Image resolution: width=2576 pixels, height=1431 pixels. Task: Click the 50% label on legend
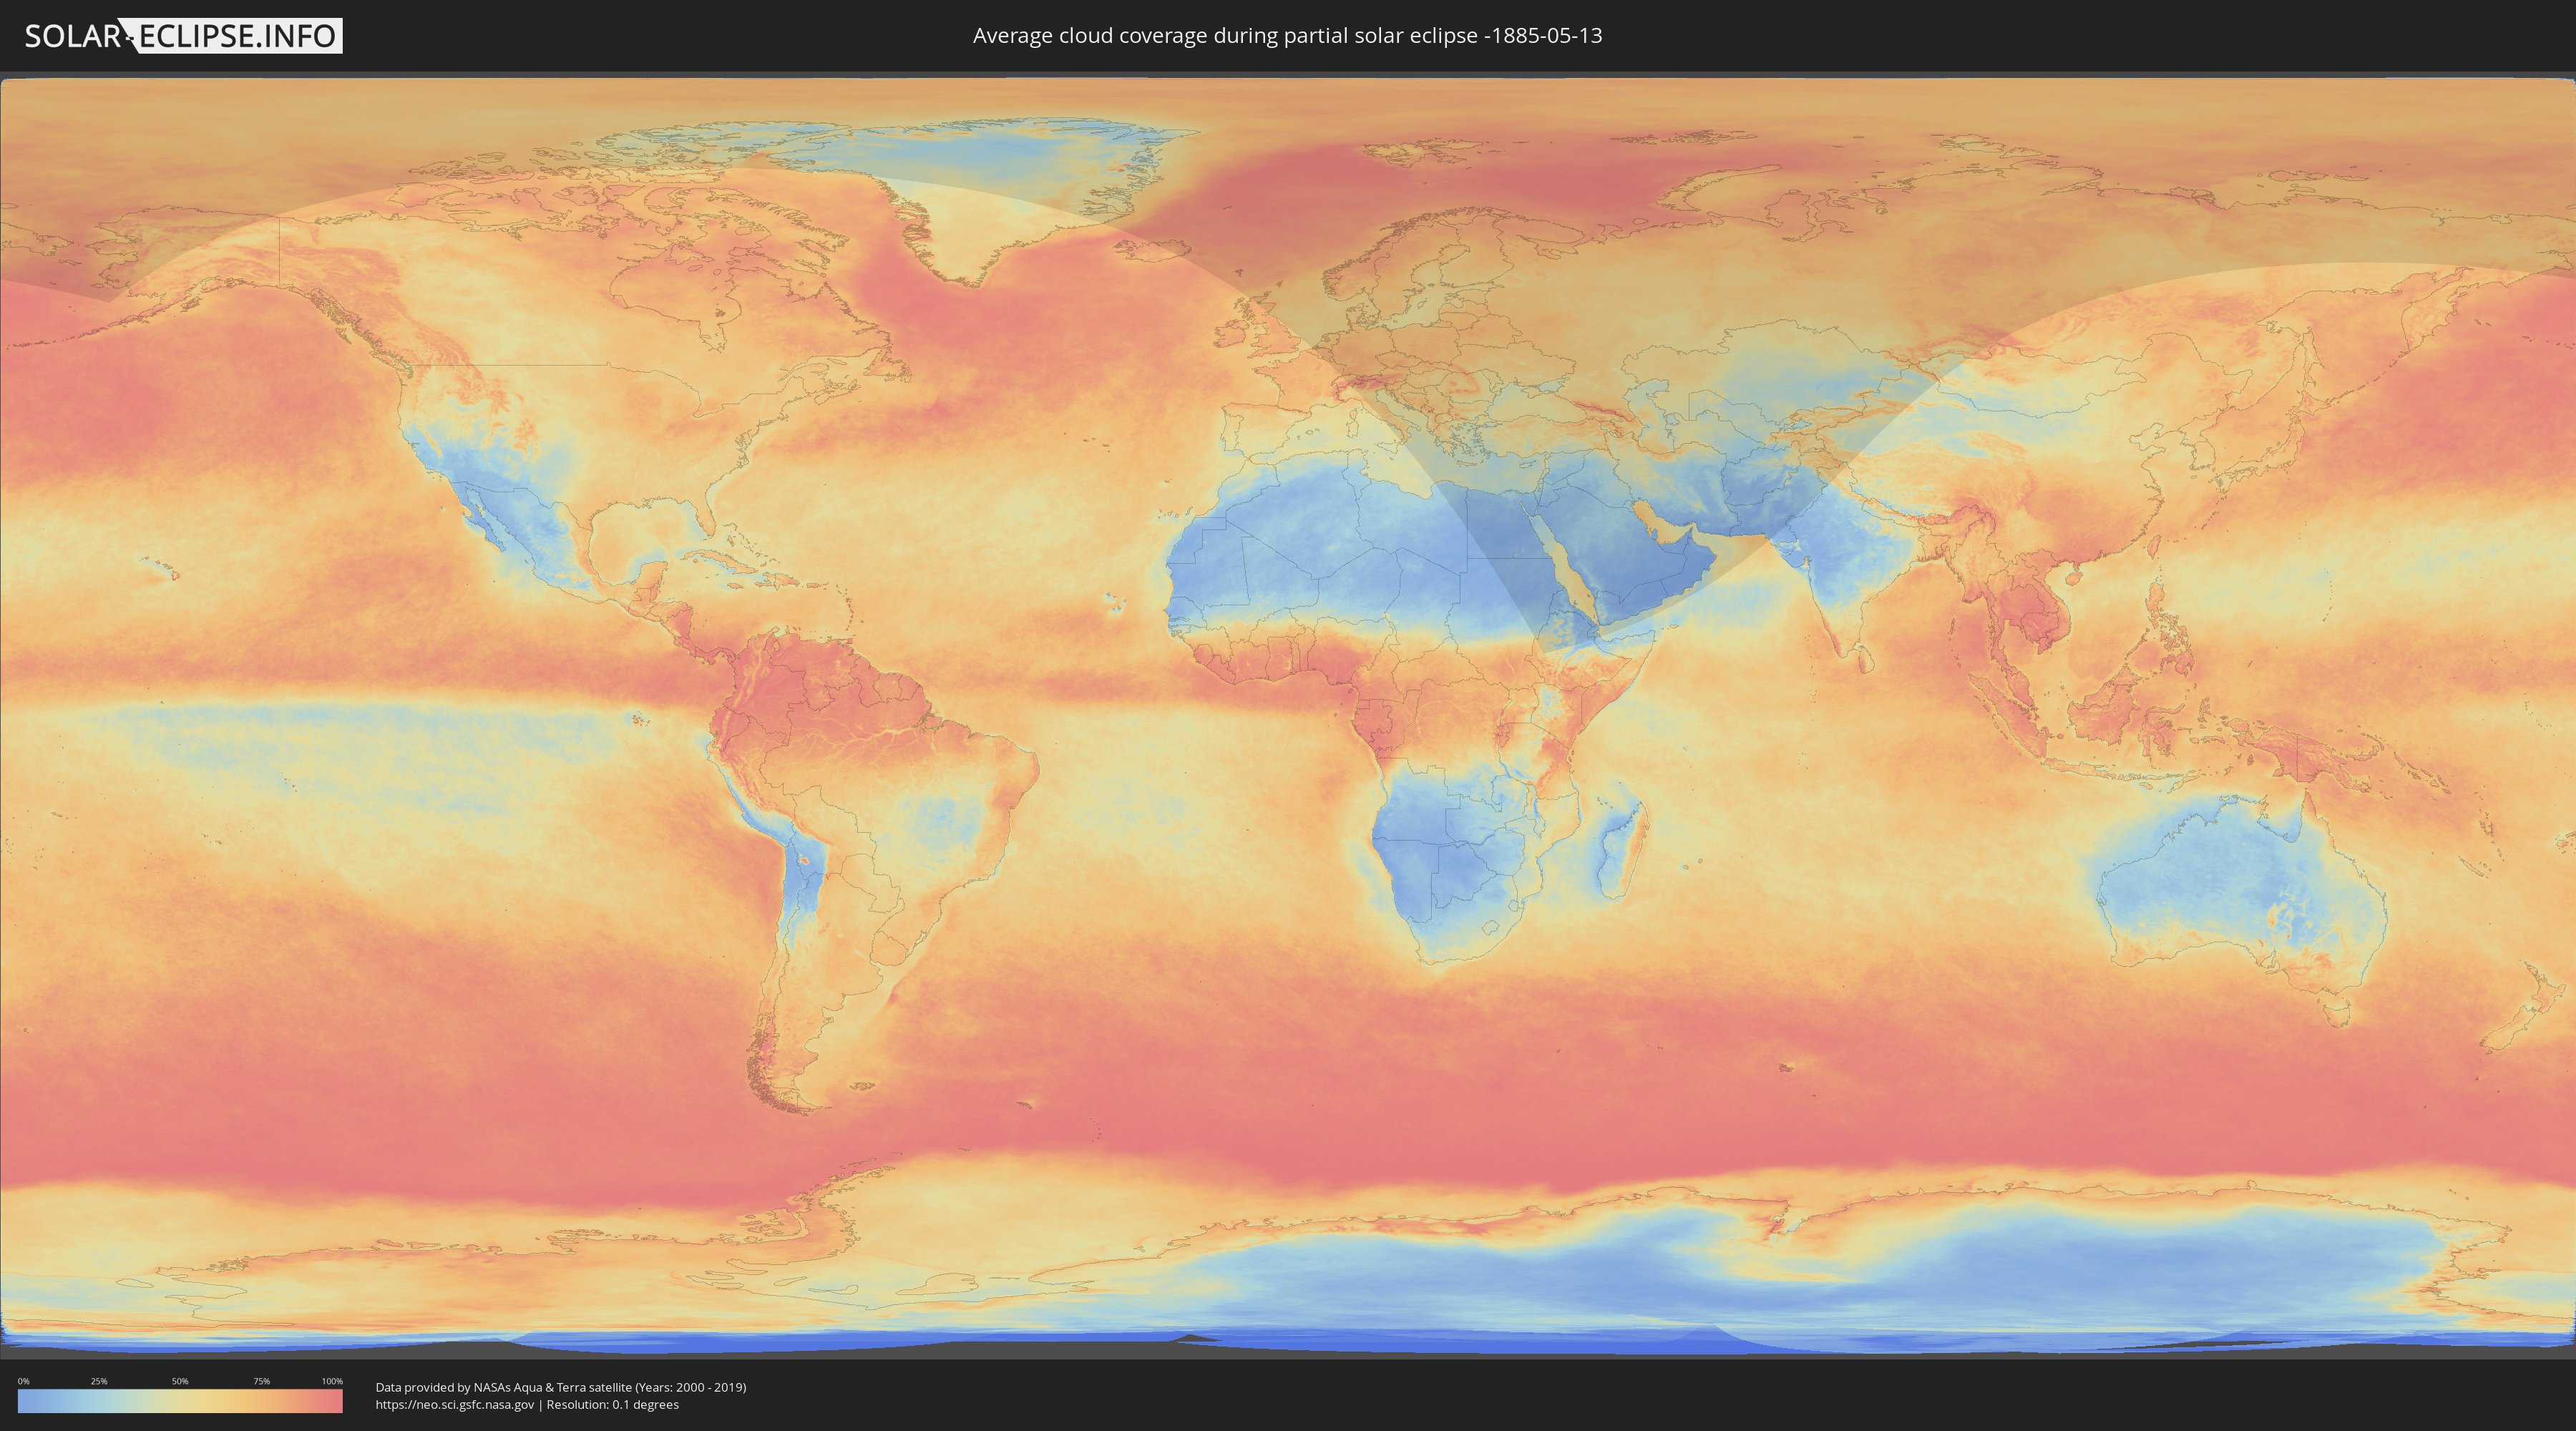(x=180, y=1381)
